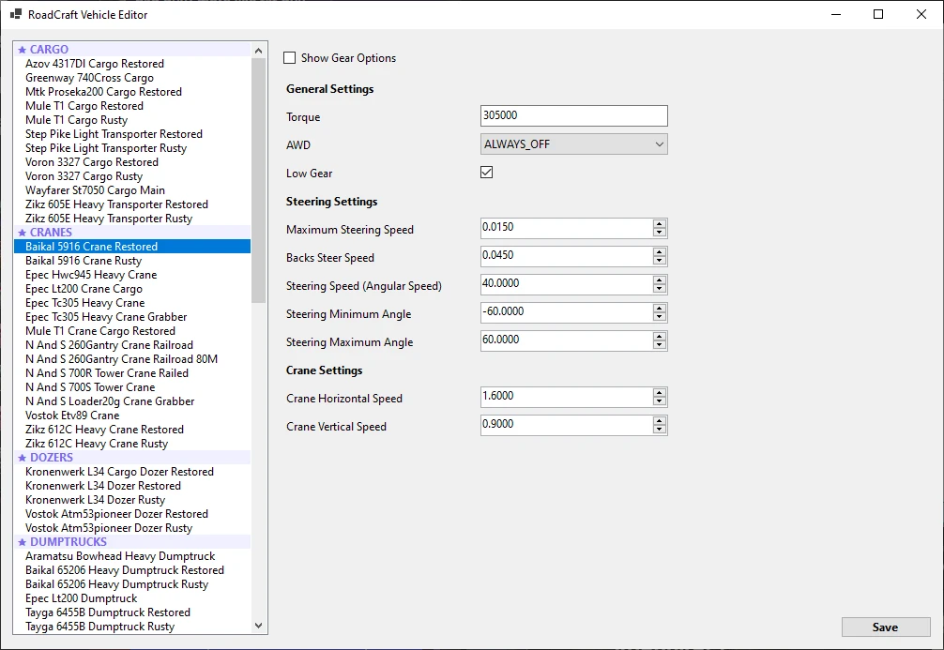Decrease Maximum Steering Speed with down arrow
Viewport: 944px width, 650px height.
point(660,233)
